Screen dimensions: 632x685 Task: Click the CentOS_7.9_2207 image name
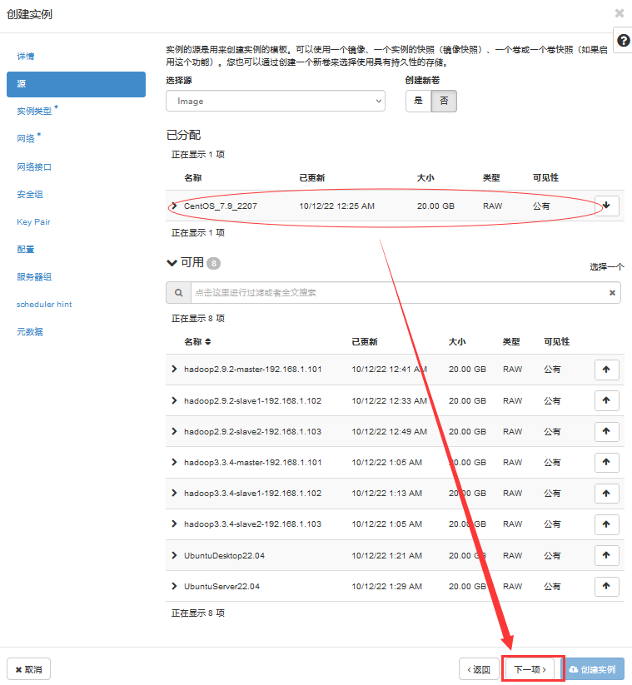point(221,206)
